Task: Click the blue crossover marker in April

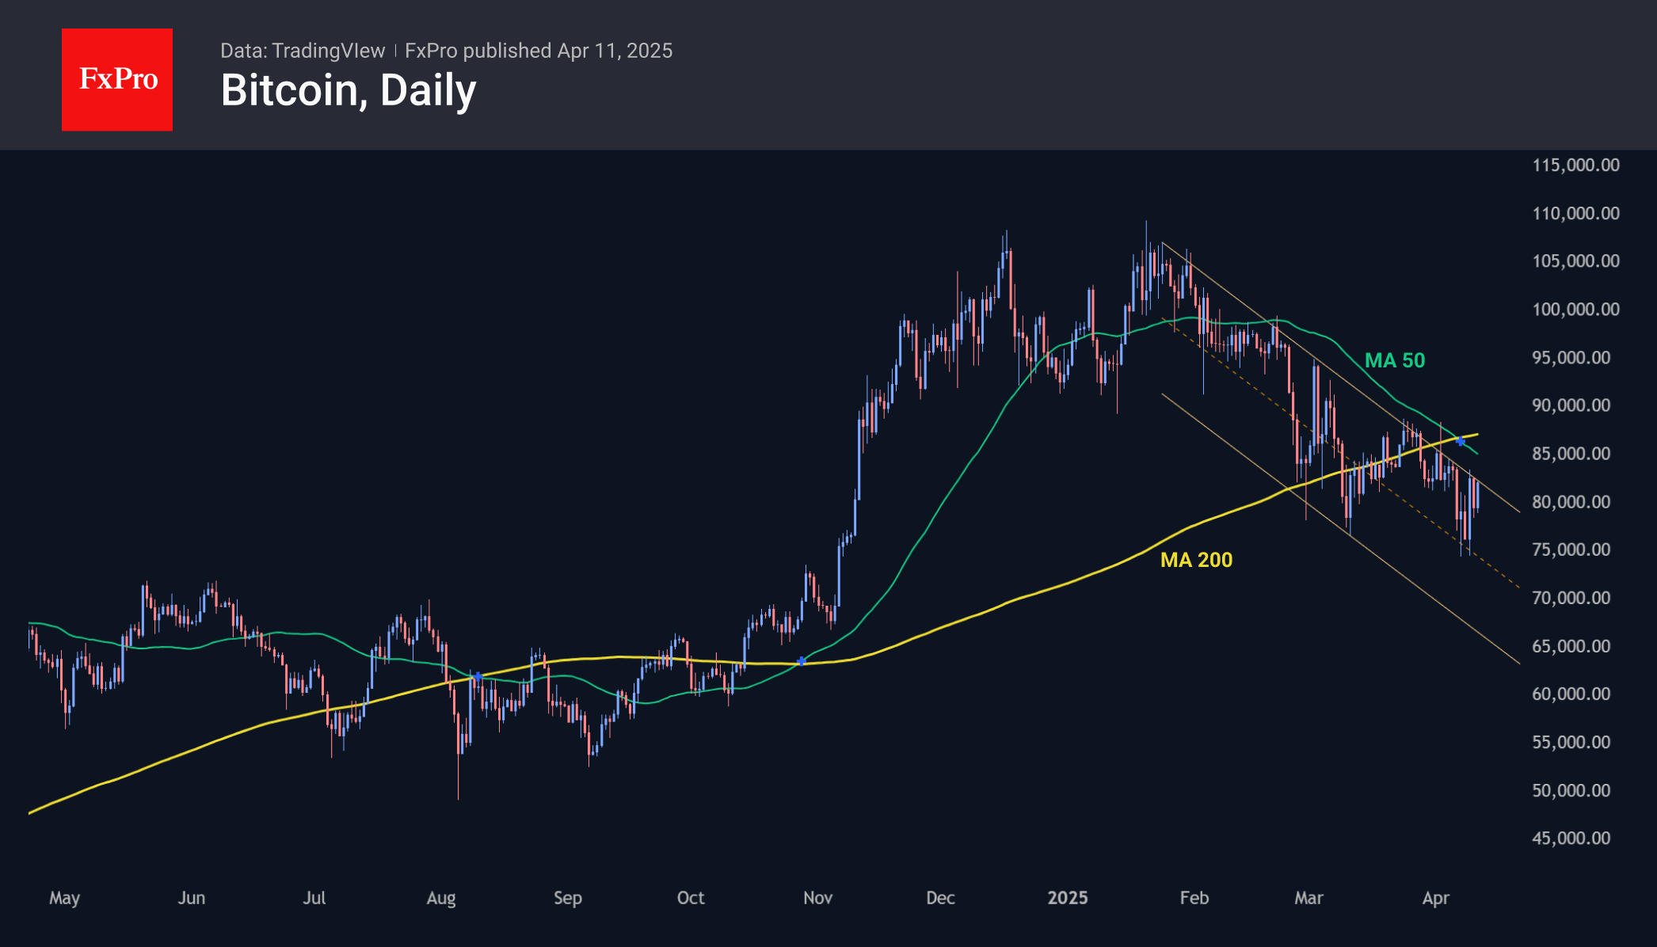Action: (x=1461, y=441)
